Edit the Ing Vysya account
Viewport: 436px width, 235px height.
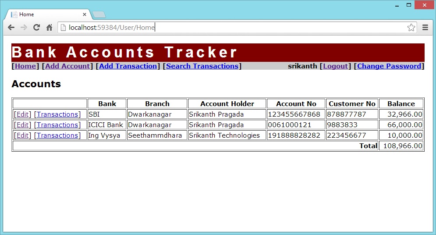point(22,135)
